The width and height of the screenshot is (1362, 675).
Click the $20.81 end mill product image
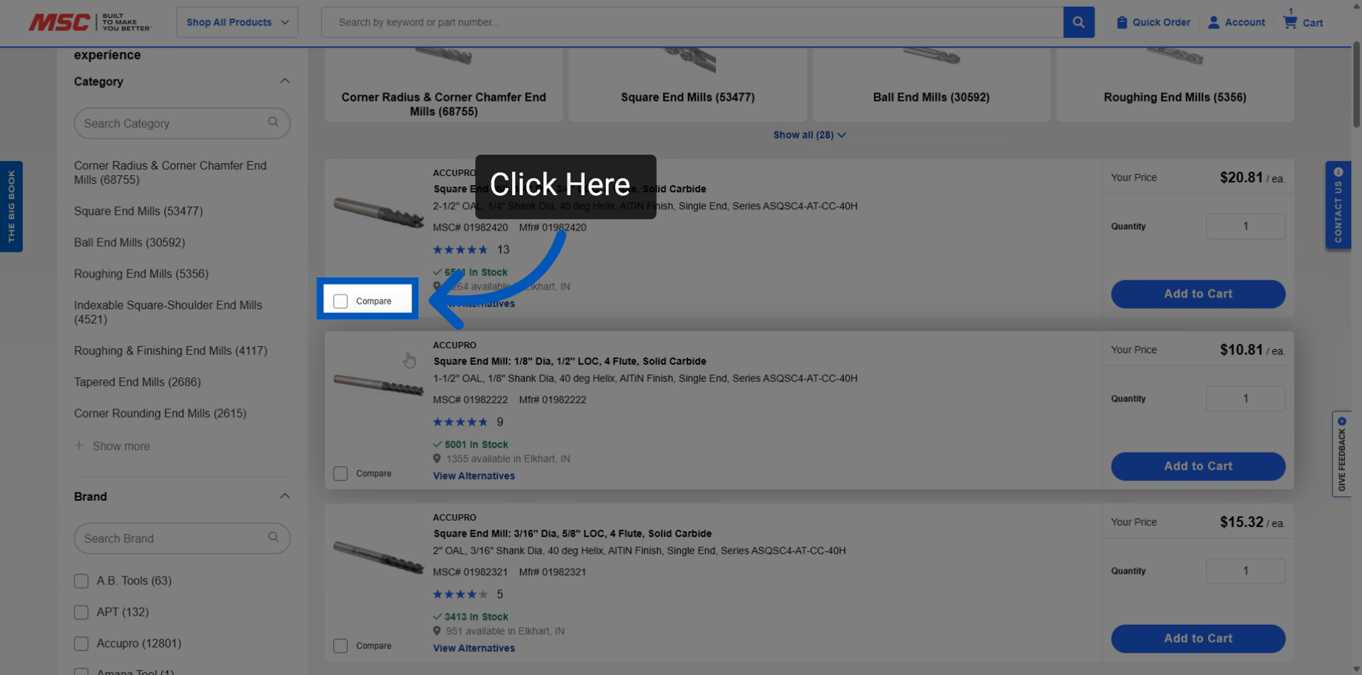(379, 212)
